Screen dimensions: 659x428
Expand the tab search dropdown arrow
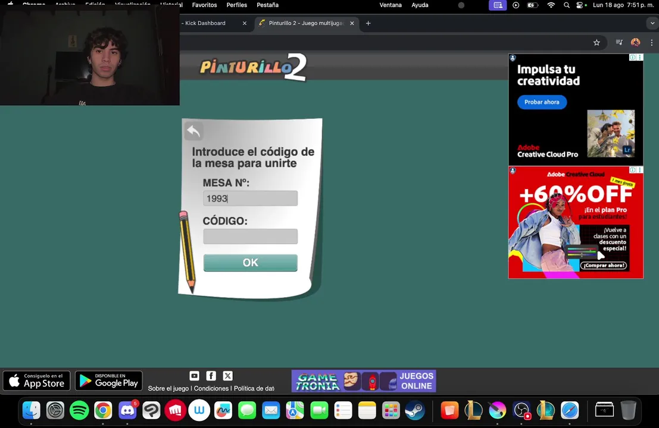coord(652,23)
